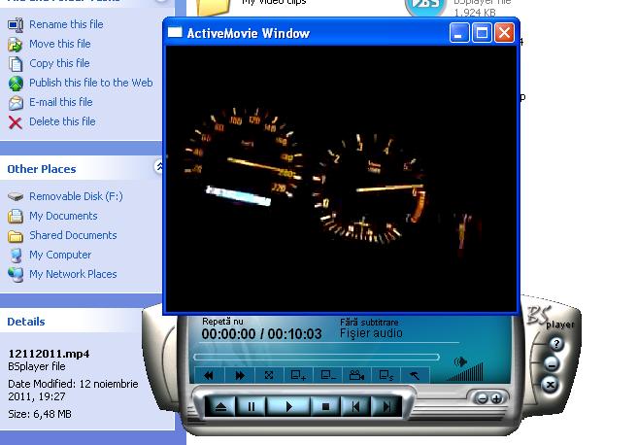The image size is (637, 445).
Task: Maximize the ActiveMovie Window
Action: click(x=483, y=33)
